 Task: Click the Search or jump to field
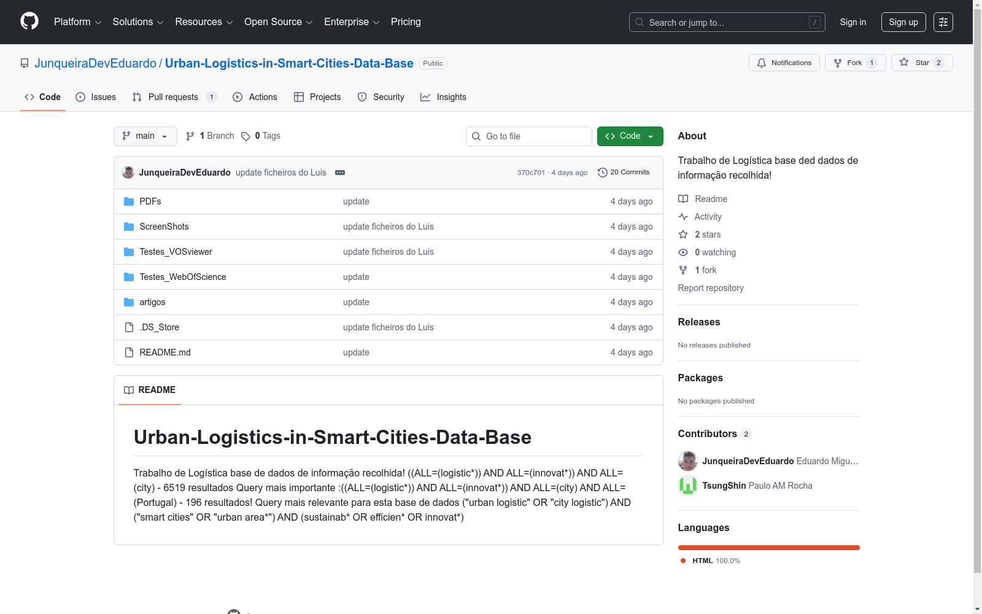727,22
